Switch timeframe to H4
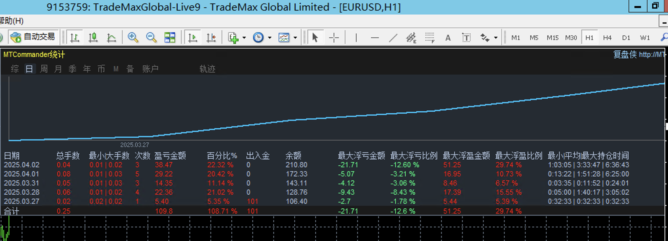This screenshot has width=668, height=241. (x=607, y=38)
